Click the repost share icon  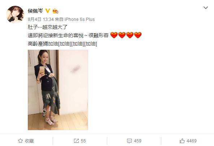point(76,141)
